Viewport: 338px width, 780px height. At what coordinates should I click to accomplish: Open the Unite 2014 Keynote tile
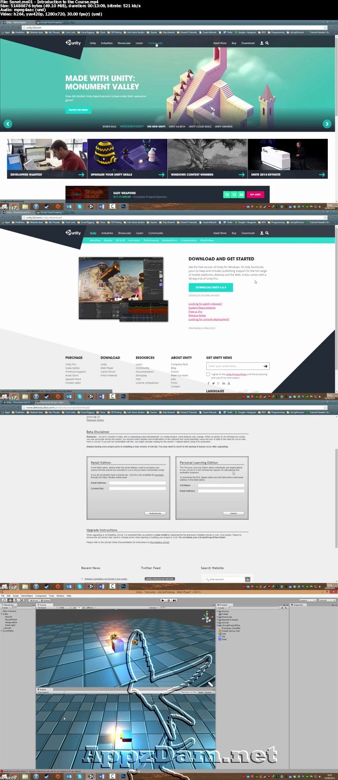click(288, 159)
